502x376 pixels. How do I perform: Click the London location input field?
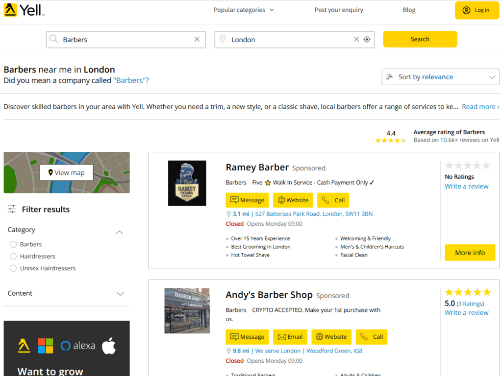tap(294, 39)
